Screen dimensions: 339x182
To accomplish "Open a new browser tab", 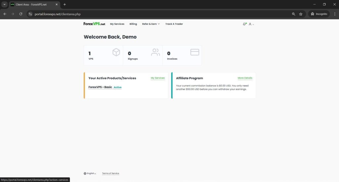I will coord(65,4).
